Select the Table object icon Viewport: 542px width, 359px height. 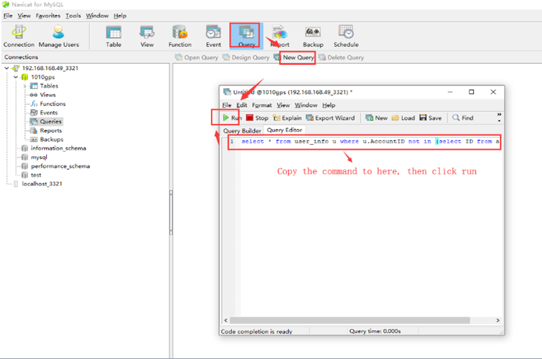coord(113,36)
